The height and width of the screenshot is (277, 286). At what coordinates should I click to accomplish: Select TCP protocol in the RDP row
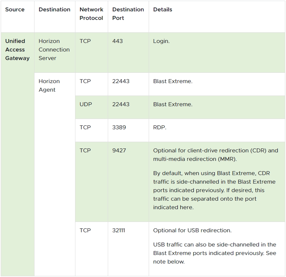(85, 127)
